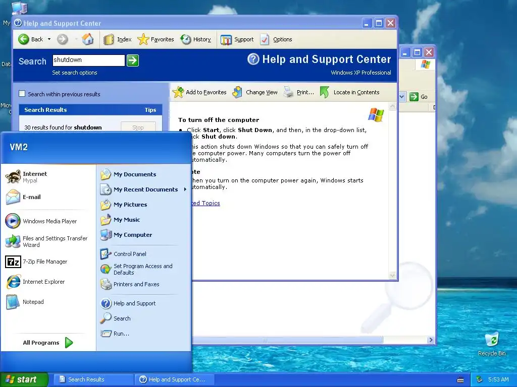Click the shutdown search input field

click(88, 60)
